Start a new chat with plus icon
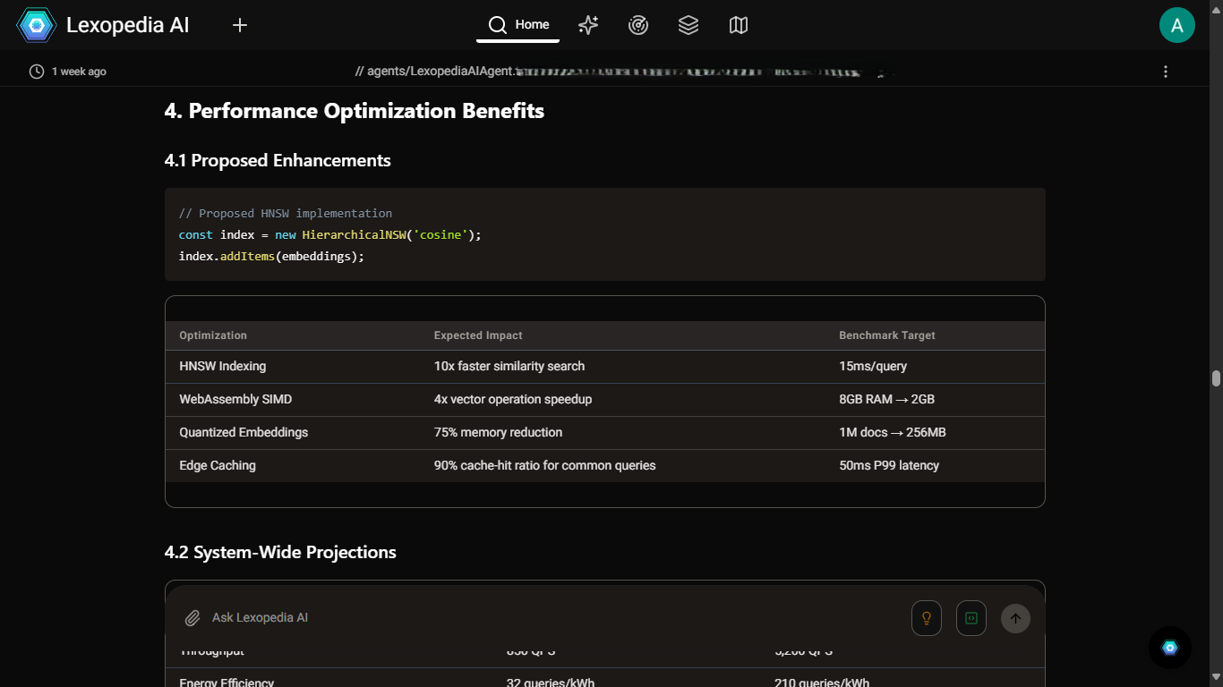 tap(239, 25)
